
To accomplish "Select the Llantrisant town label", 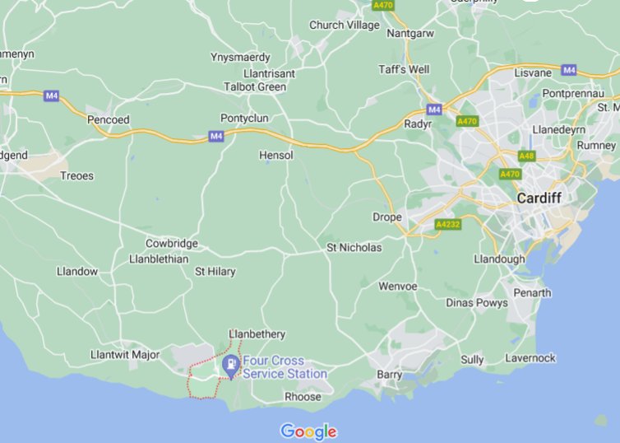I will pos(269,73).
